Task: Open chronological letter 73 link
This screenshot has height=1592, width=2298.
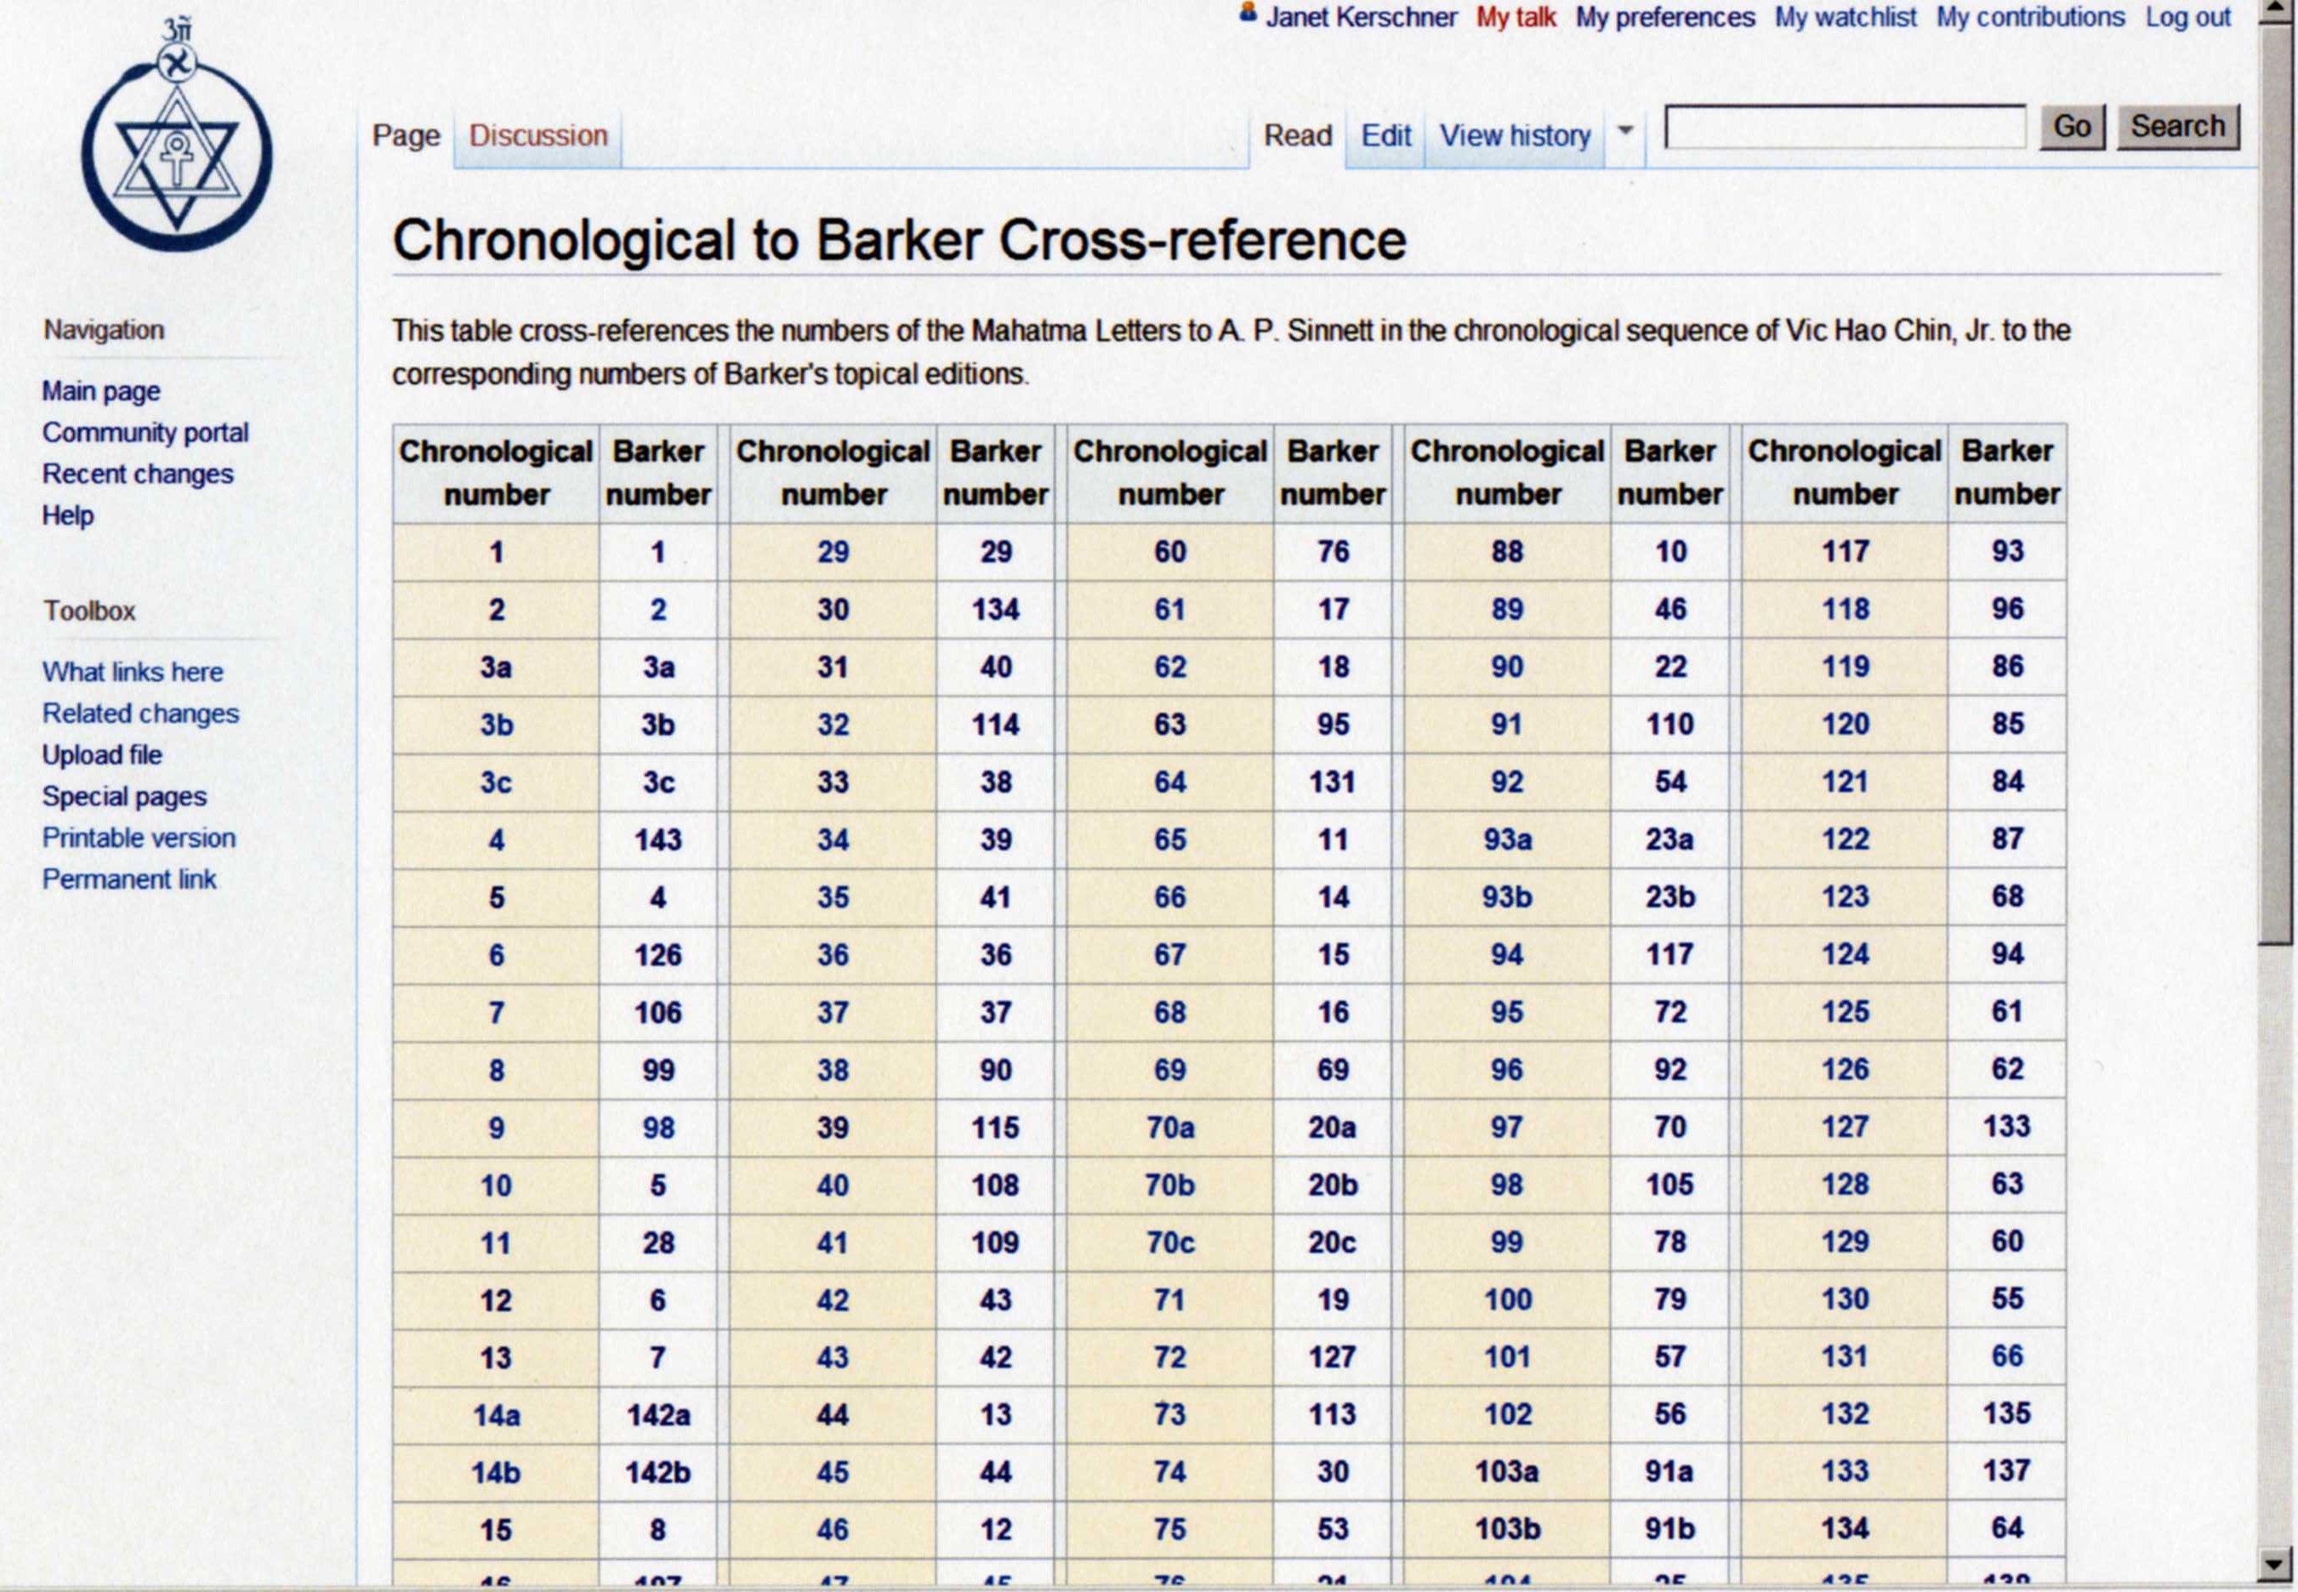Action: click(x=1170, y=1415)
